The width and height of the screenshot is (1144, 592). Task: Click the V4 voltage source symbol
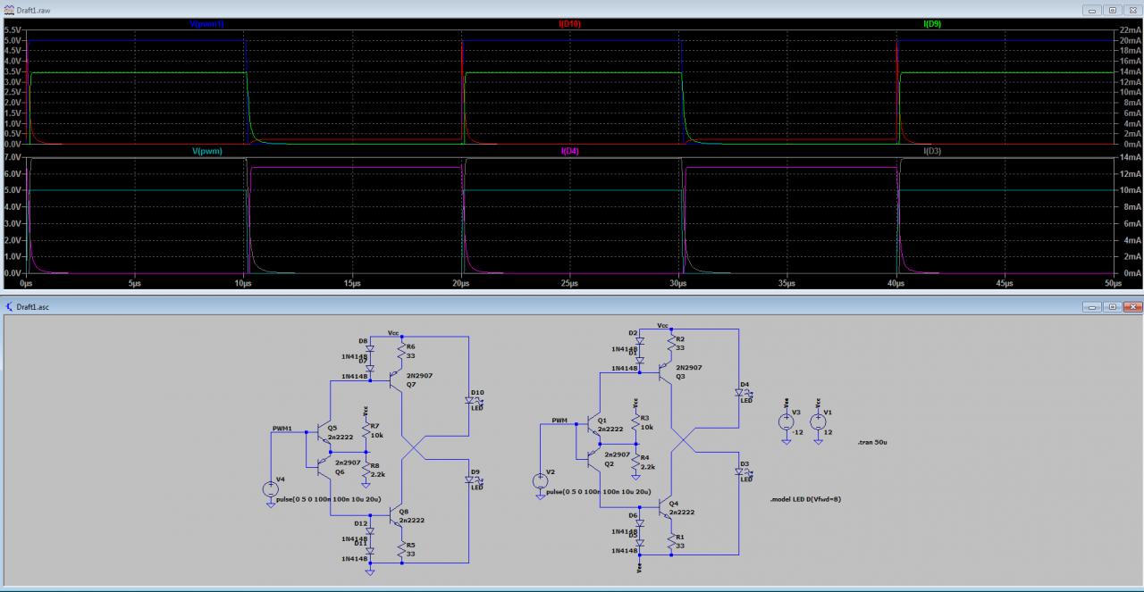click(x=270, y=488)
